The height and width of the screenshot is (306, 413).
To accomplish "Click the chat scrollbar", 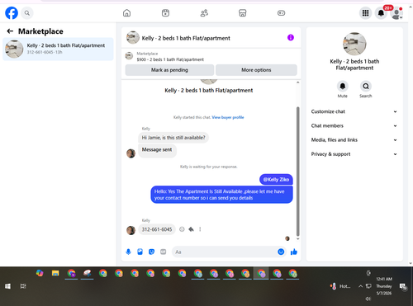I will (297, 171).
